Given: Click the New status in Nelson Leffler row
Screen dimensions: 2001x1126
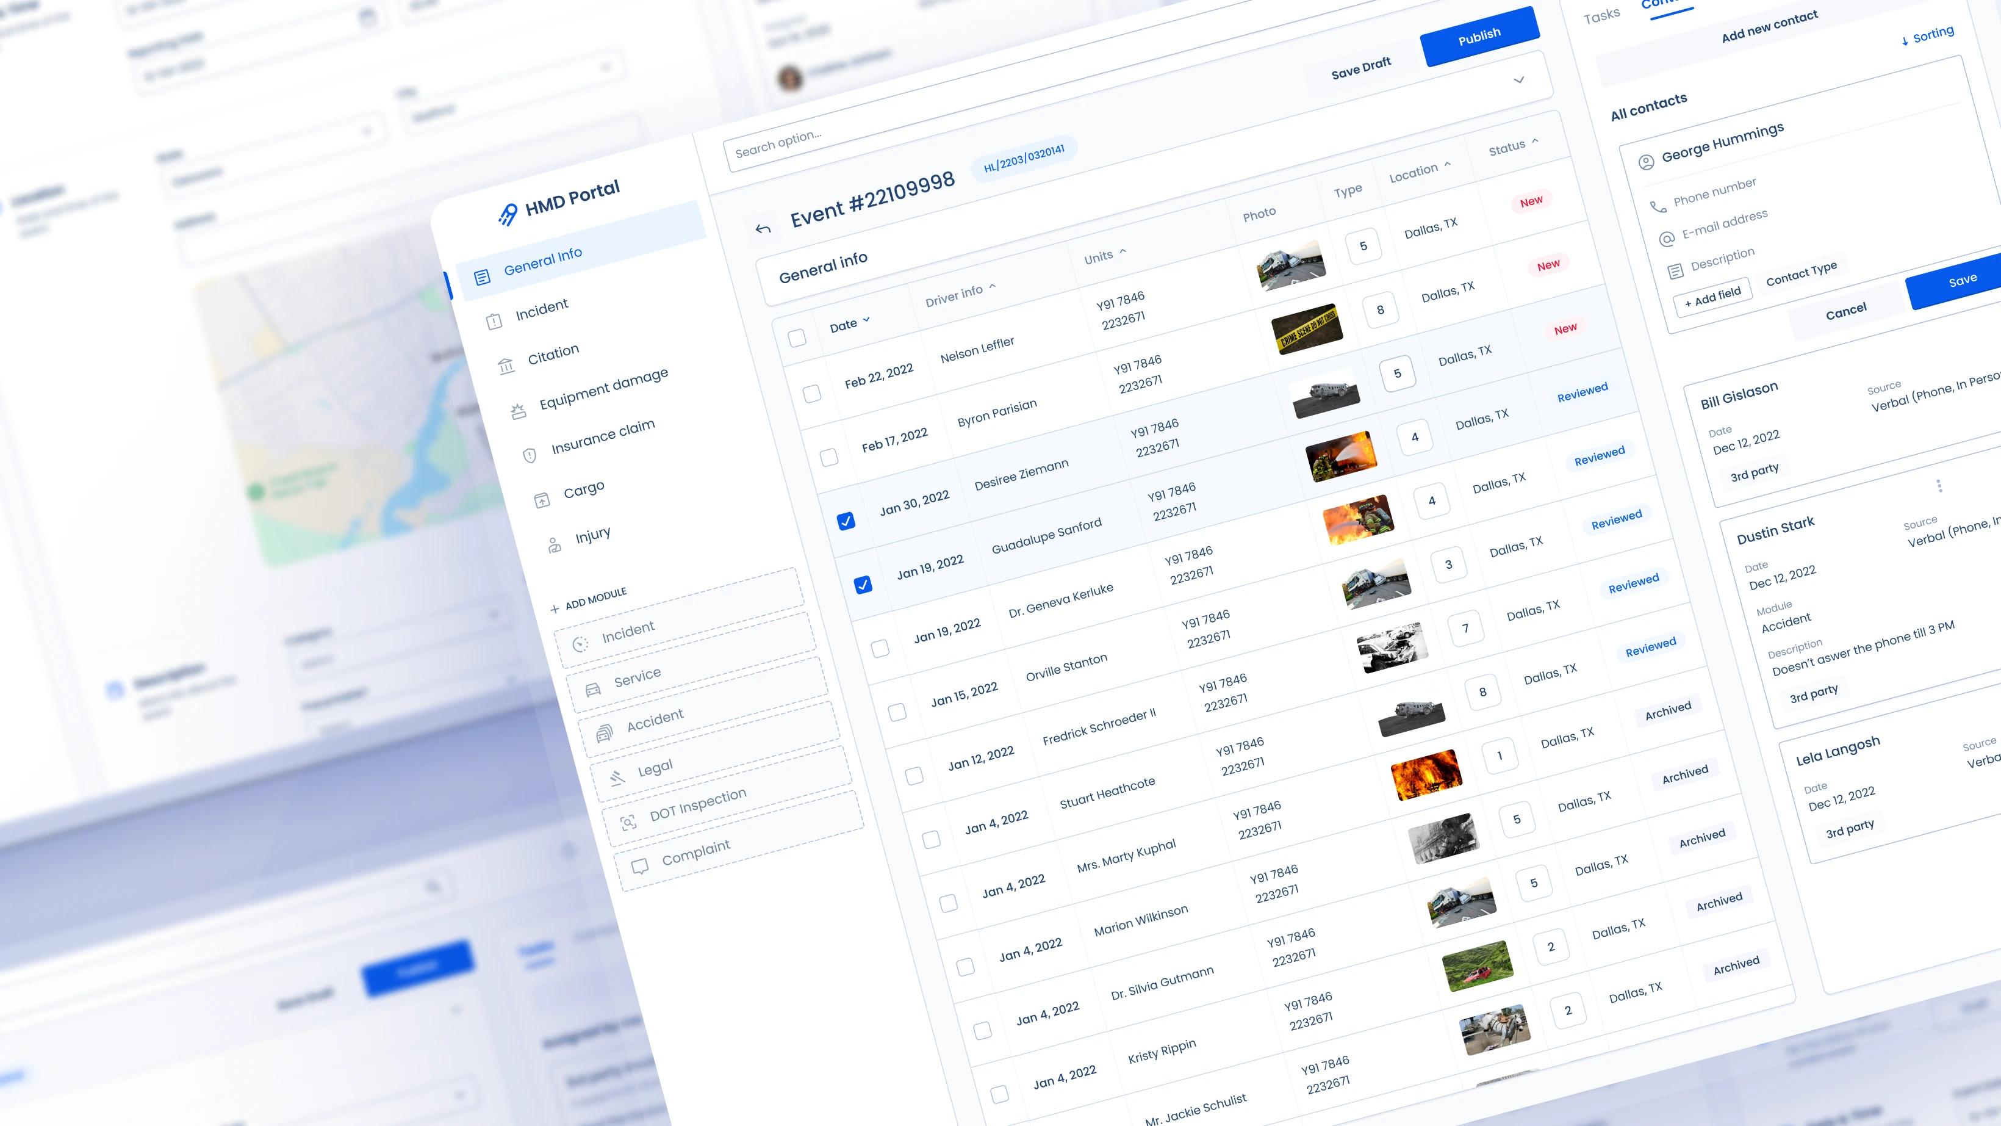Looking at the screenshot, I should [1531, 201].
